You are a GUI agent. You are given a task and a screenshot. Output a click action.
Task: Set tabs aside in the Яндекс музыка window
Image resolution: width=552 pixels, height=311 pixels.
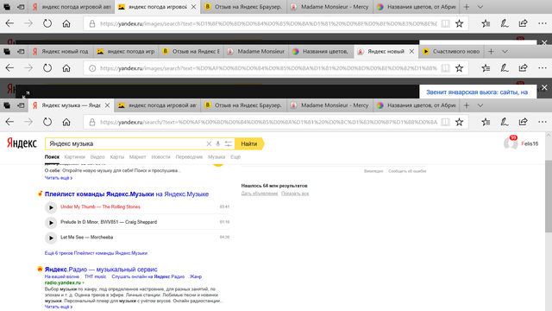pos(21,105)
